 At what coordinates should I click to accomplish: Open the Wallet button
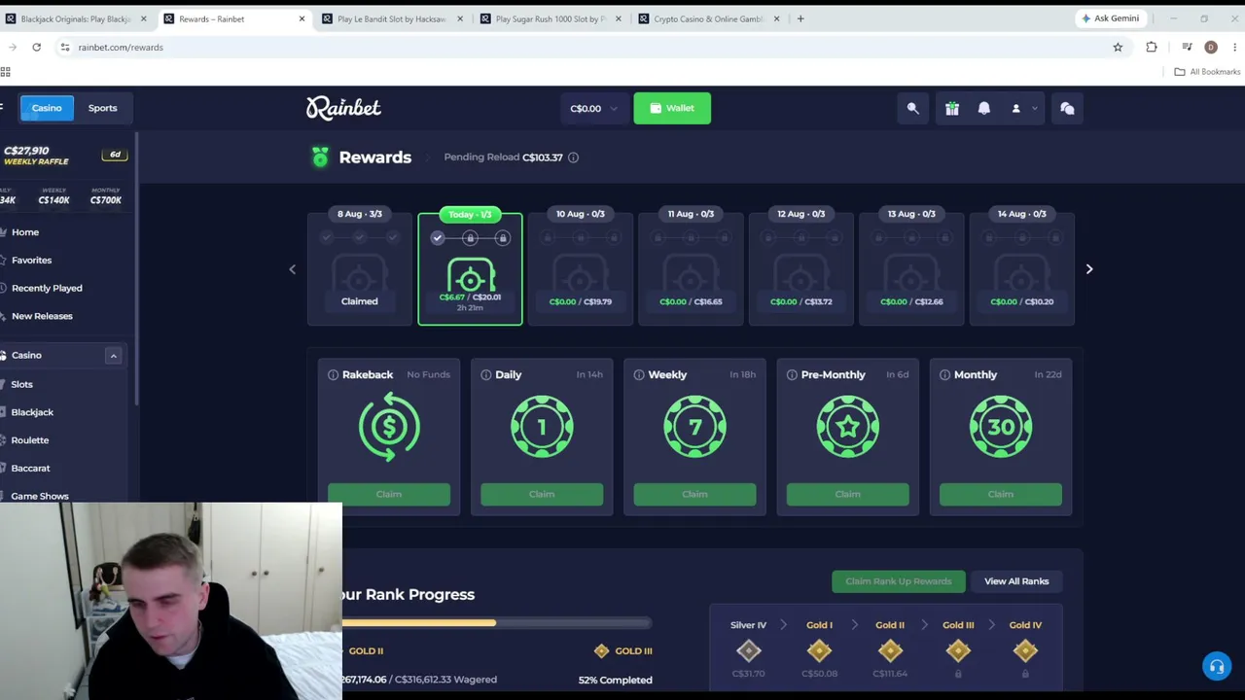click(672, 108)
